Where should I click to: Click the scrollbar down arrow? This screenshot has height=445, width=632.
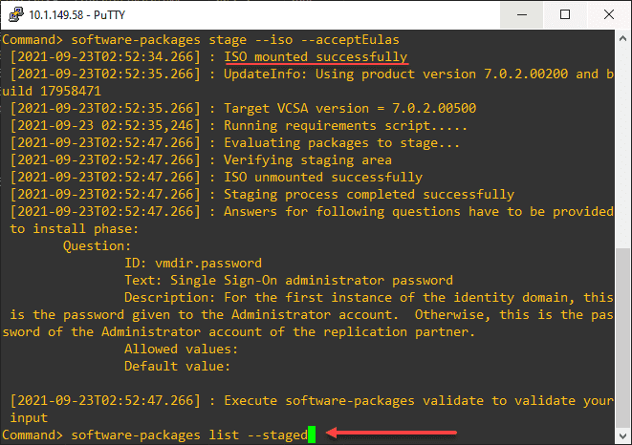[x=621, y=434]
